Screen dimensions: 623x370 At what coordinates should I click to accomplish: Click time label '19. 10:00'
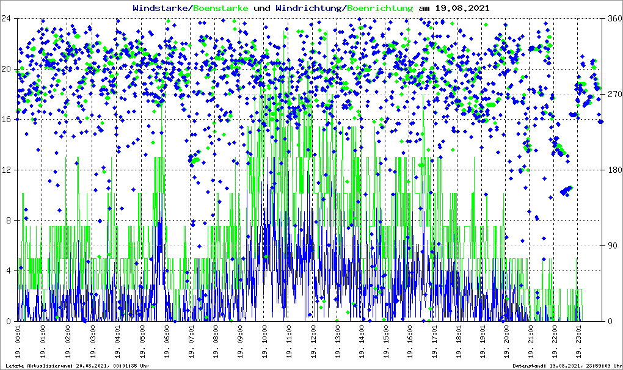pos(264,341)
